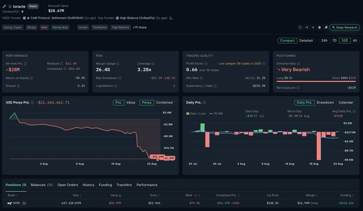
Task: Select the 7D time range
Action: coord(334,40)
